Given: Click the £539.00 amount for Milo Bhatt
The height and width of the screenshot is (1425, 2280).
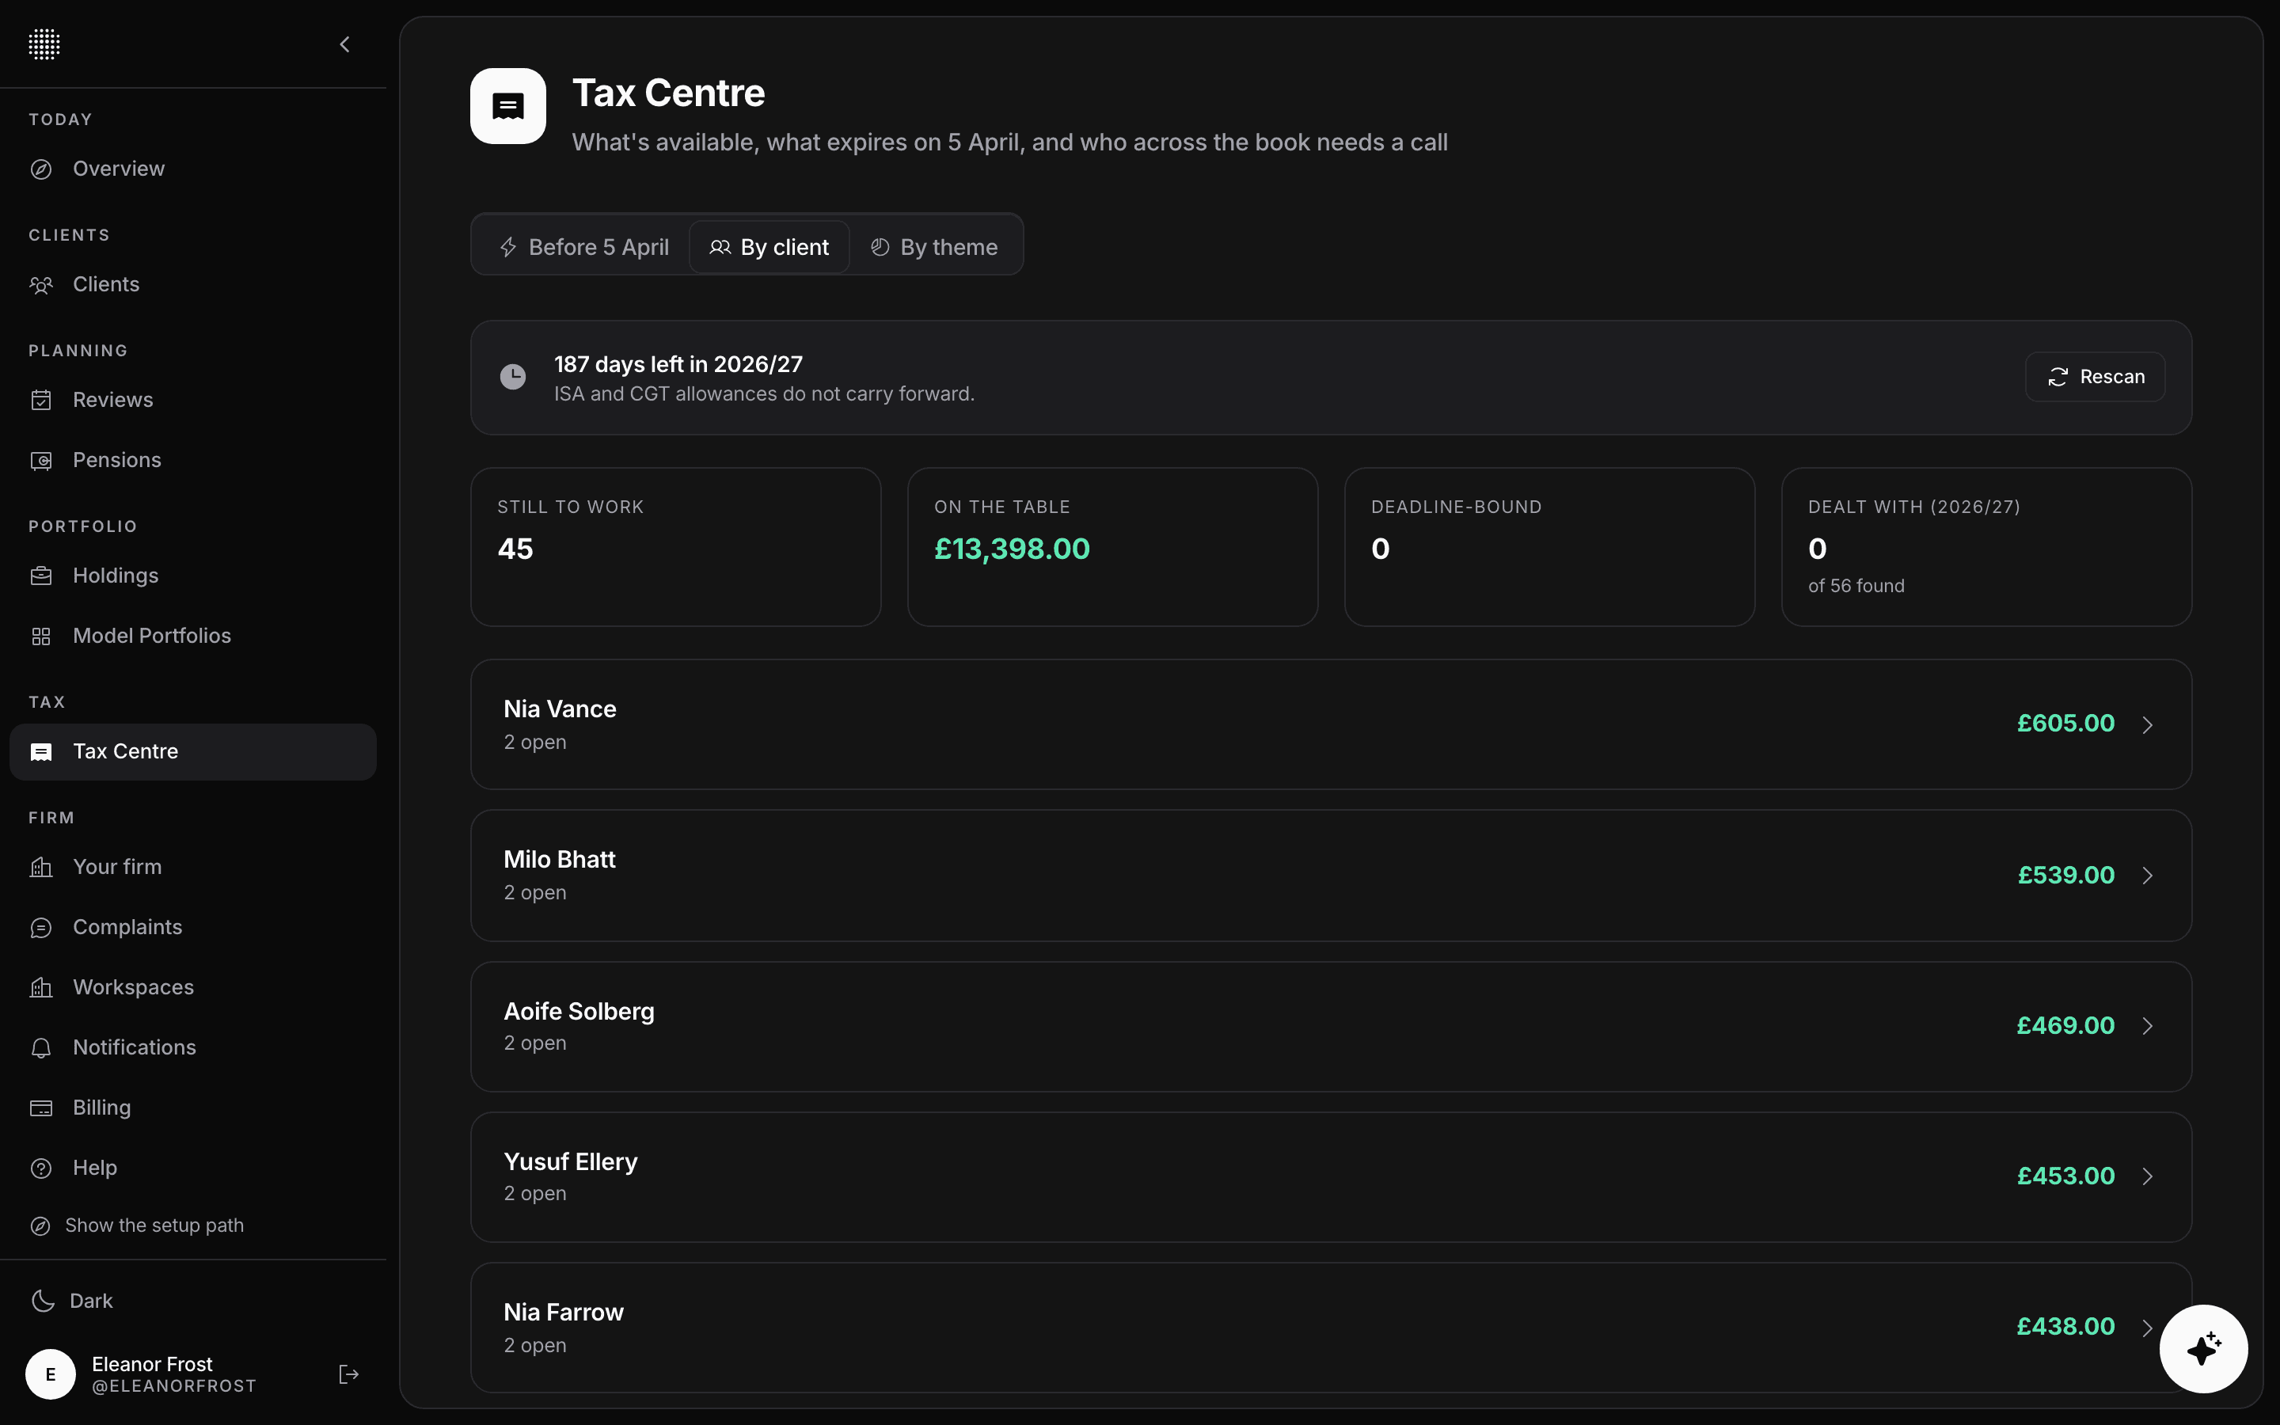Looking at the screenshot, I should click(x=2066, y=875).
